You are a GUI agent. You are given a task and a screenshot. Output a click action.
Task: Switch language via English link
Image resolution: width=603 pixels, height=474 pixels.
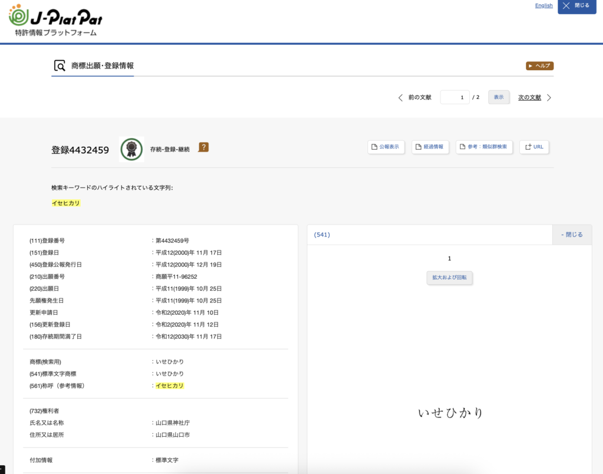tap(544, 5)
